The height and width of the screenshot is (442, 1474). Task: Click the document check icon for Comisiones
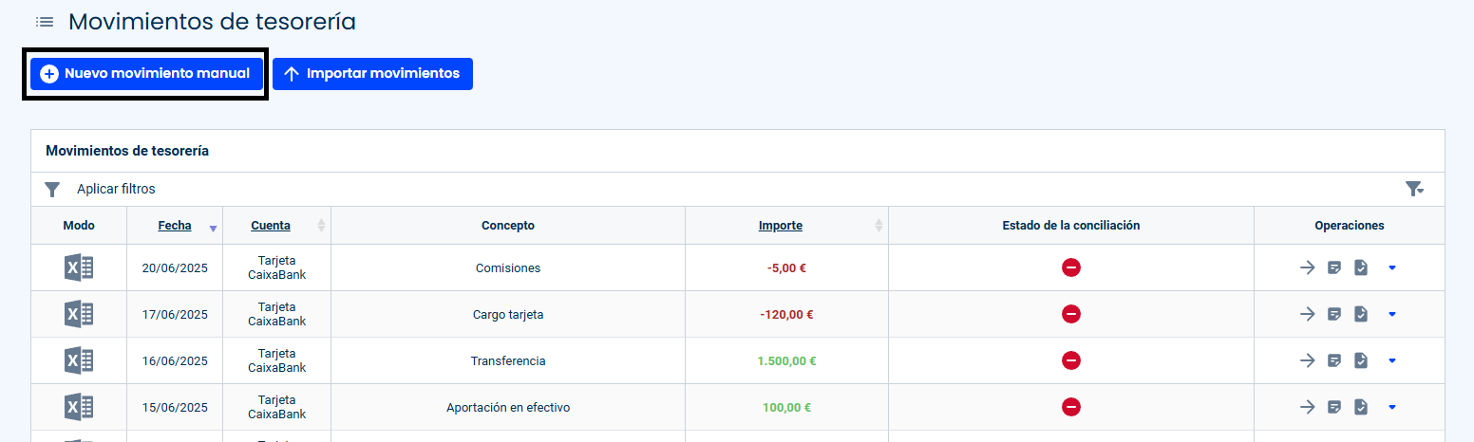pos(1361,267)
